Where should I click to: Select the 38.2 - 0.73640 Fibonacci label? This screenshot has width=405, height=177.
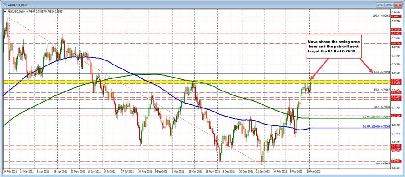point(382,107)
